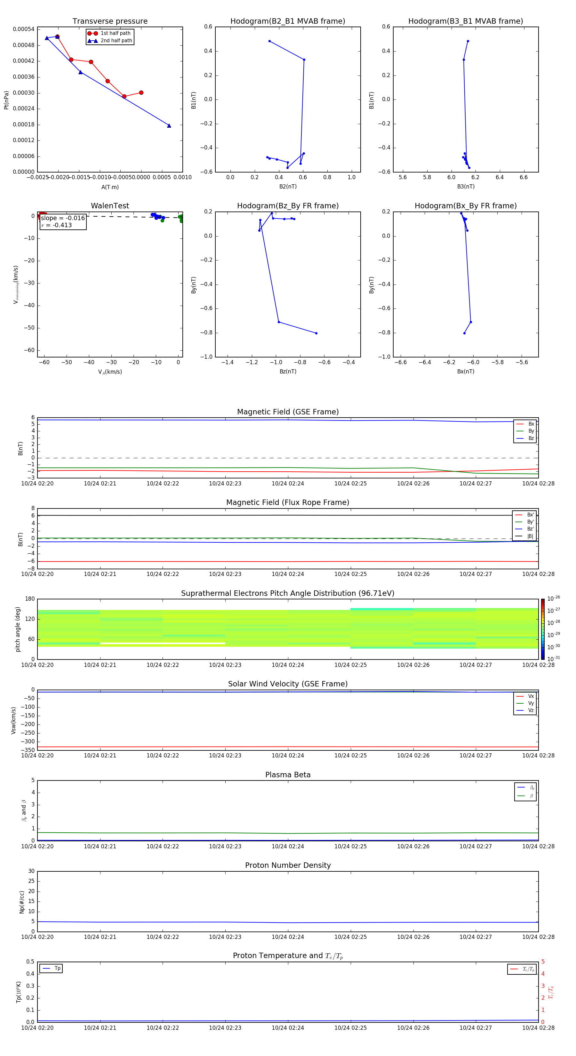This screenshot has height=1056, width=576.
Task: Click the Hodogram(B2_B1 MVAB frame) title
Action: [x=288, y=21]
